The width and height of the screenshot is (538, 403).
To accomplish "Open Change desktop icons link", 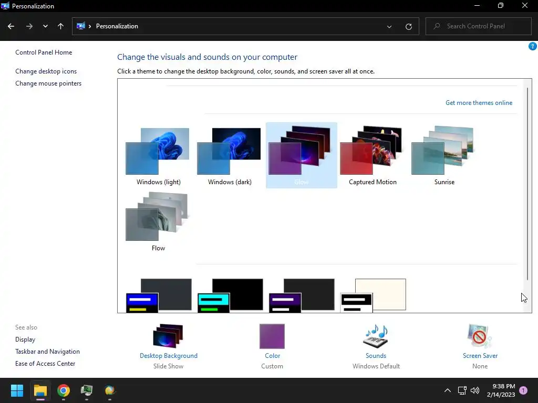I will pos(46,71).
